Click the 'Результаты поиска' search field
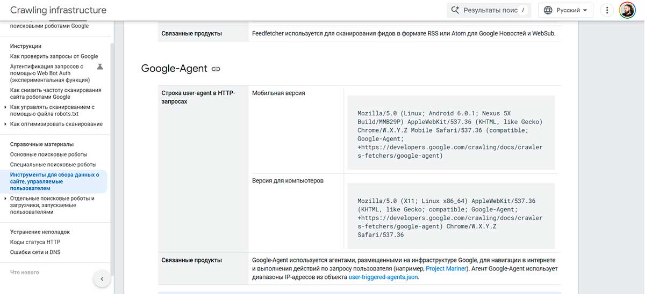 [489, 10]
